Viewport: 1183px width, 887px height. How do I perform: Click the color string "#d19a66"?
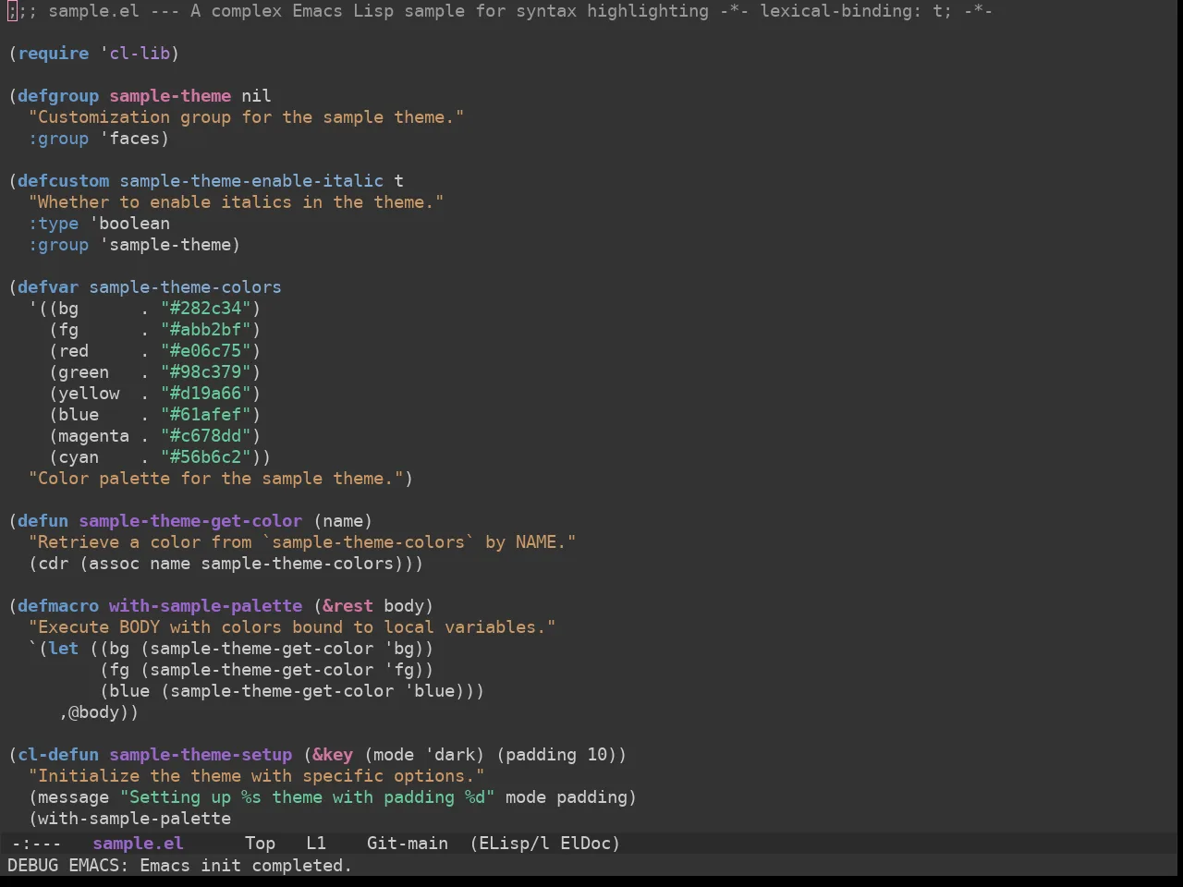(x=206, y=394)
